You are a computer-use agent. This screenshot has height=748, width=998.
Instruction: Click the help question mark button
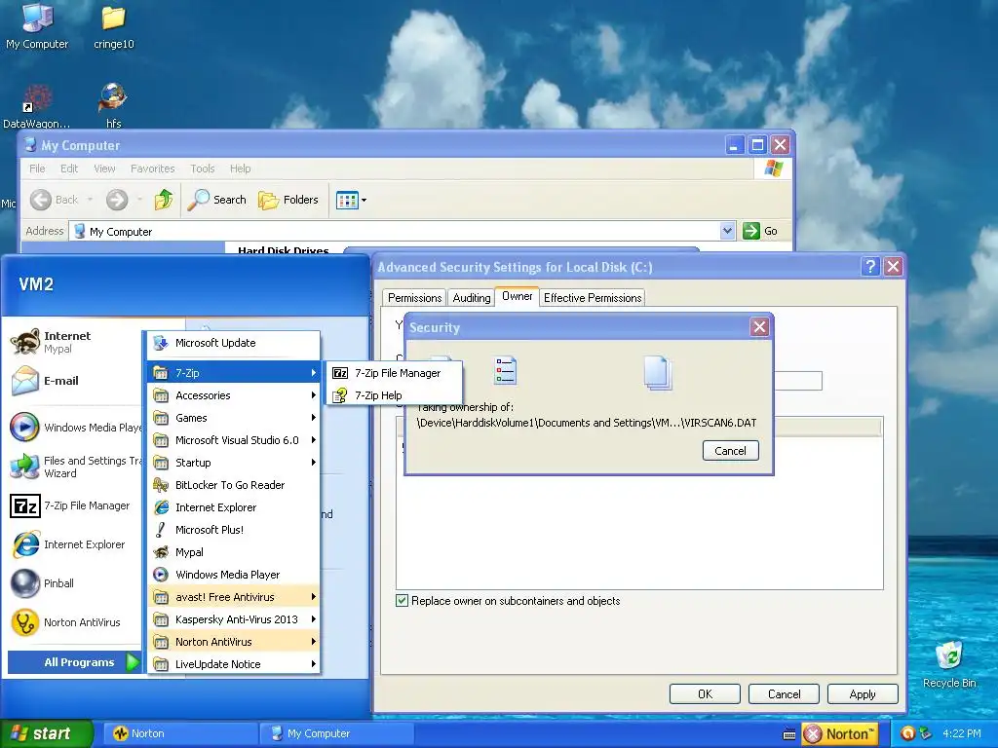870,267
